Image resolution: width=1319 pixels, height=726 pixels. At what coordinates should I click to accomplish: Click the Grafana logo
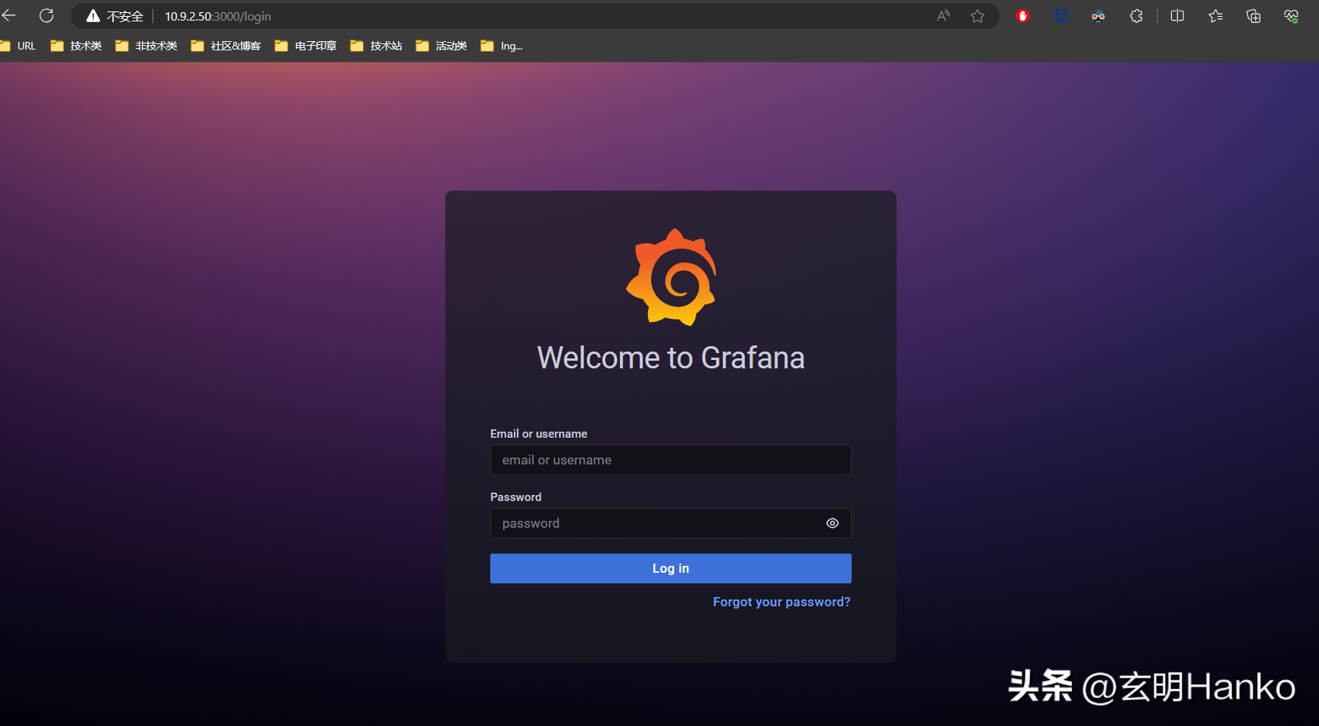pos(671,277)
